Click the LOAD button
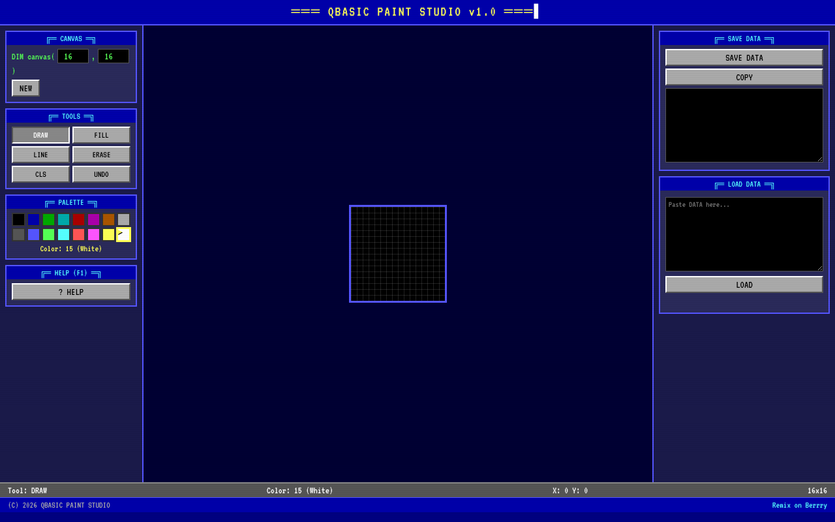 pyautogui.click(x=744, y=284)
